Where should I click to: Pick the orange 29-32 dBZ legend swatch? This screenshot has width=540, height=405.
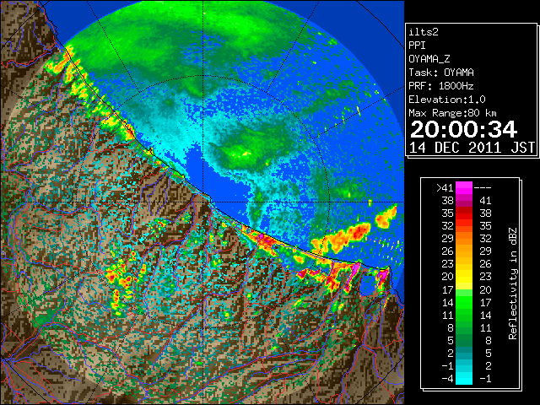[464, 239]
